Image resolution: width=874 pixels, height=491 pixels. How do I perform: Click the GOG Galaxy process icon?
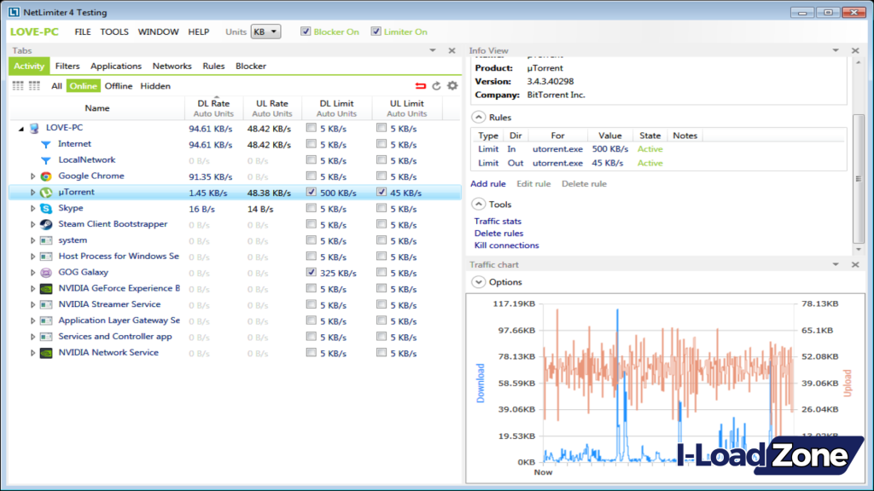(x=44, y=273)
